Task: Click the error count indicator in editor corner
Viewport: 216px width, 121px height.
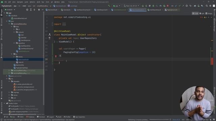Action: (x=202, y=17)
